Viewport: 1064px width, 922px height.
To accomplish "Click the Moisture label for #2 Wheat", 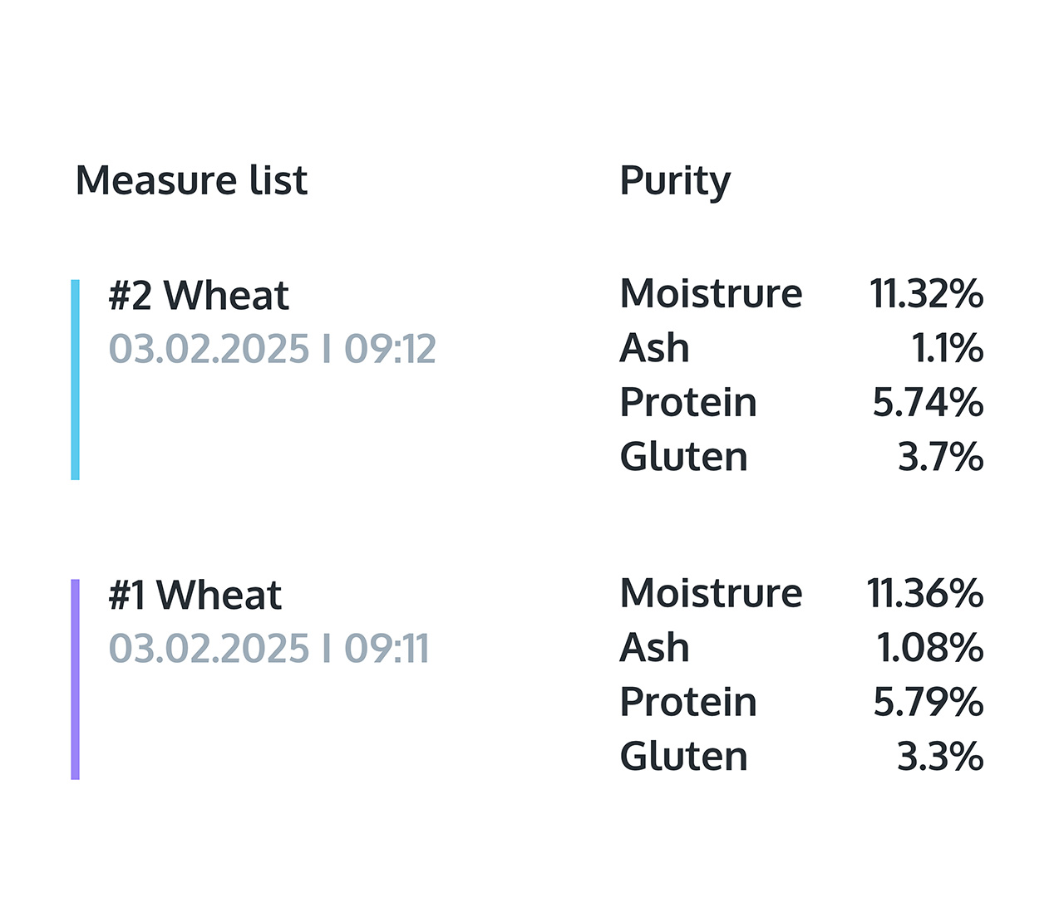I will (711, 293).
